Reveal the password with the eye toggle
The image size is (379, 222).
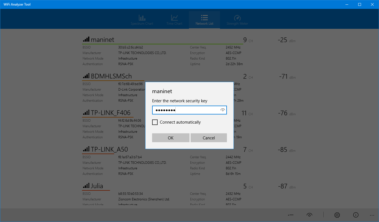point(222,110)
